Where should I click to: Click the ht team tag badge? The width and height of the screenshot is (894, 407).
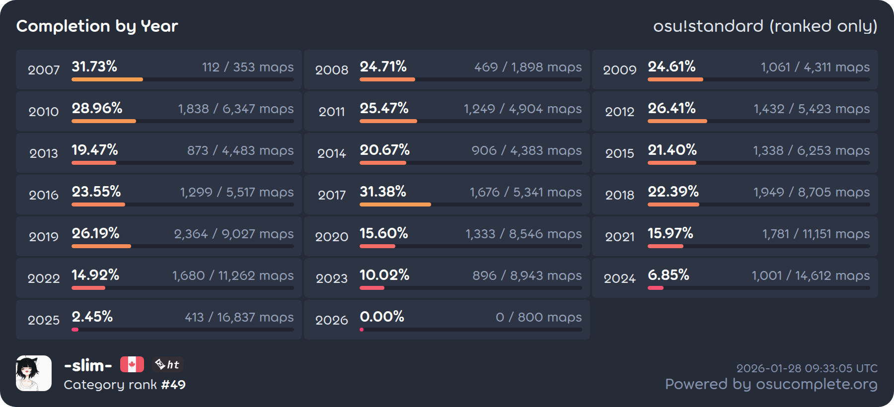[x=168, y=365]
